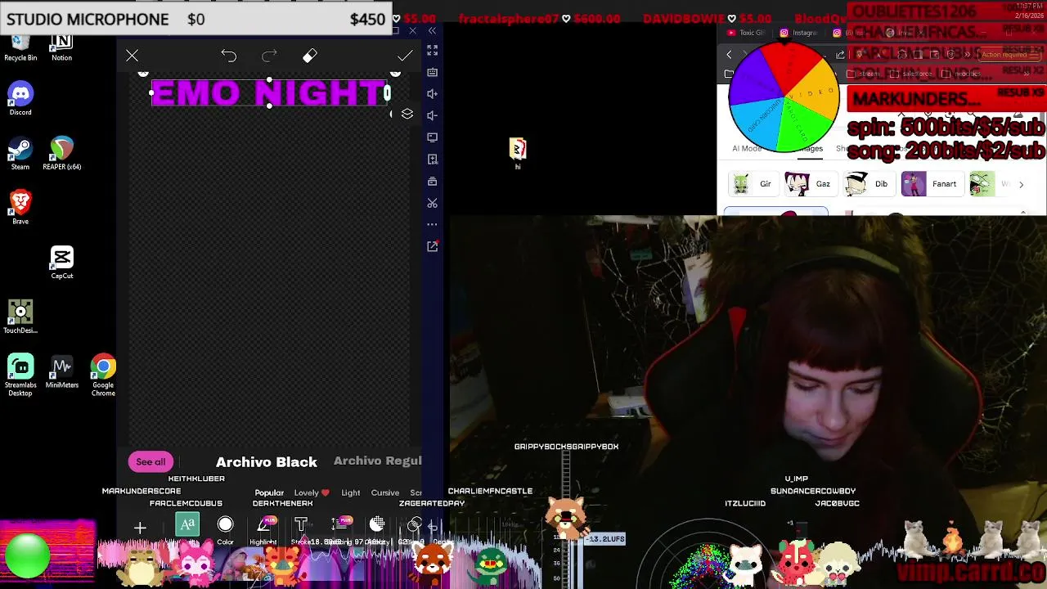Switch to the Cursive font category
The image size is (1047, 589).
(x=385, y=492)
